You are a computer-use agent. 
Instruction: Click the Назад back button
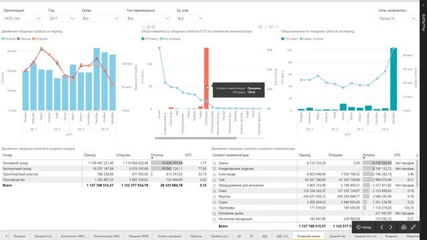[x=364, y=227]
